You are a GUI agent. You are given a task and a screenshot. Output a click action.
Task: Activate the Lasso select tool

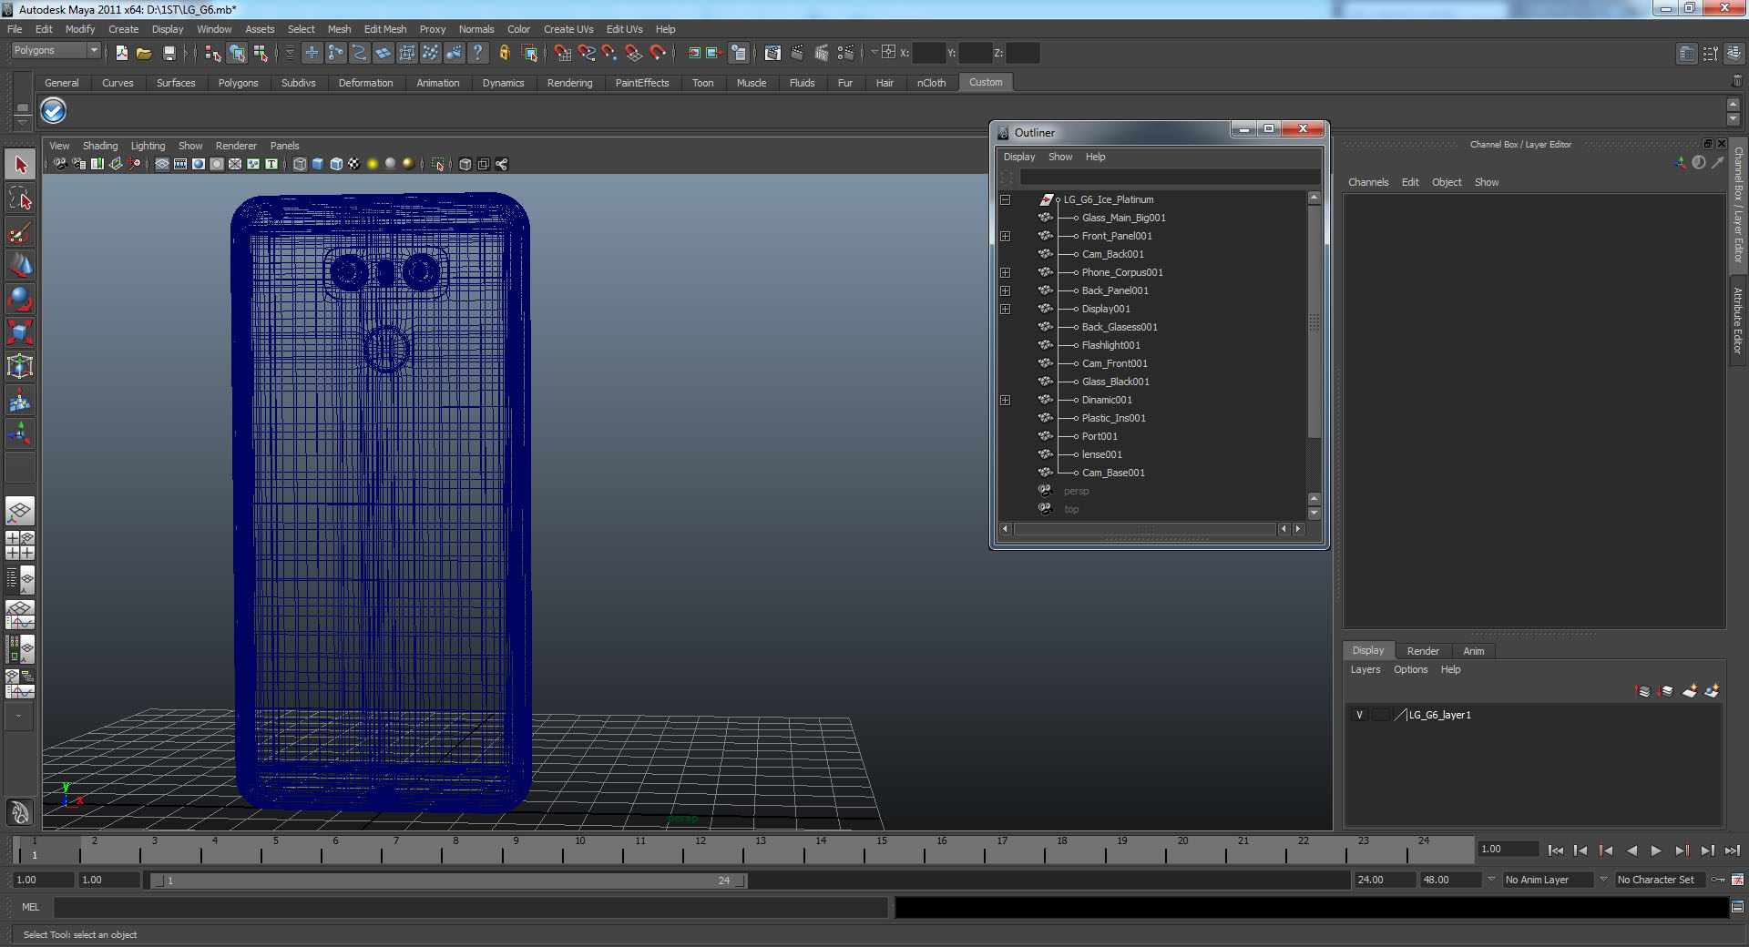click(20, 199)
